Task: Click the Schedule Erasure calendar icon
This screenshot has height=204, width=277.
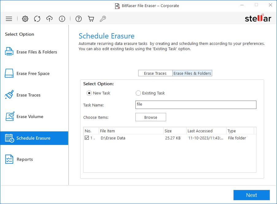Action: (x=10, y=138)
